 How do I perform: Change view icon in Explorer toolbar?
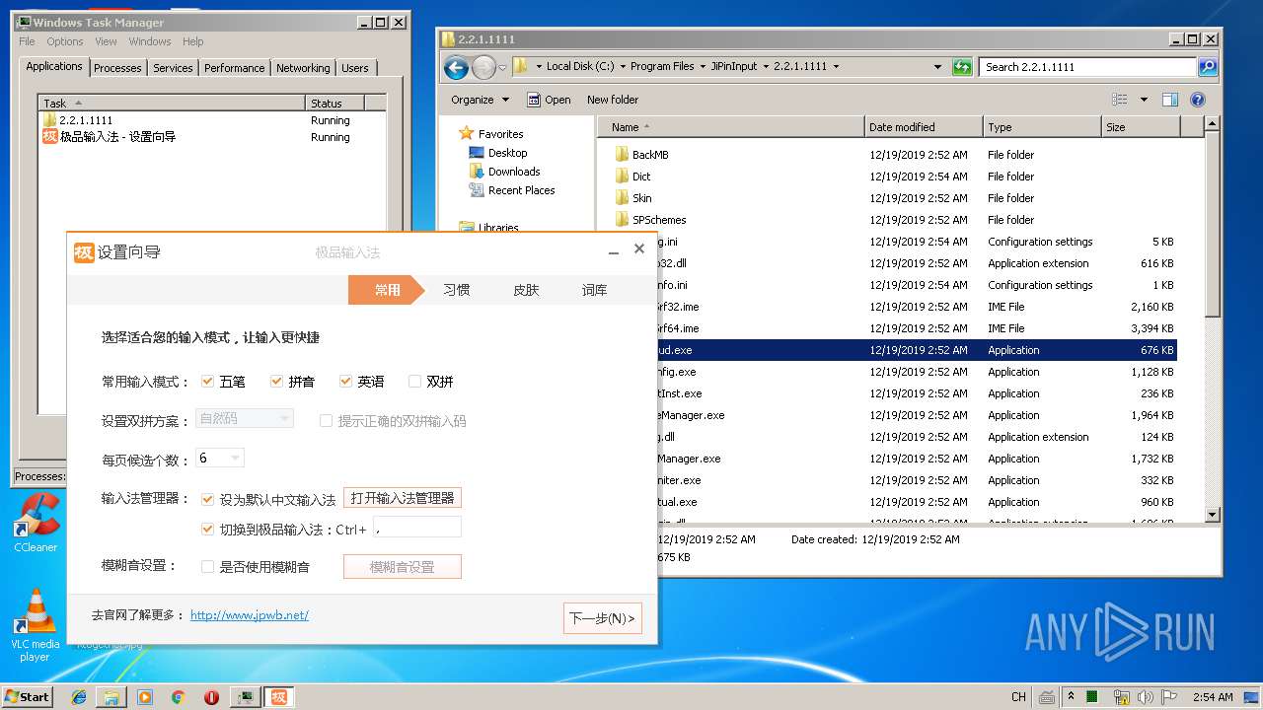[1120, 100]
